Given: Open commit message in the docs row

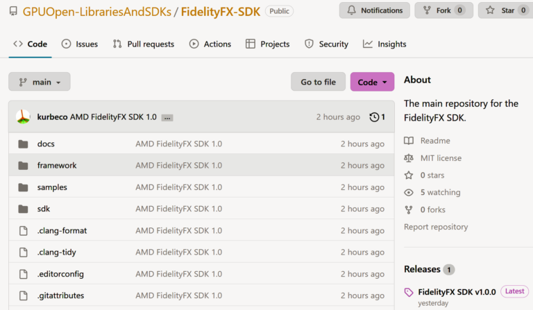Looking at the screenshot, I should [x=179, y=144].
